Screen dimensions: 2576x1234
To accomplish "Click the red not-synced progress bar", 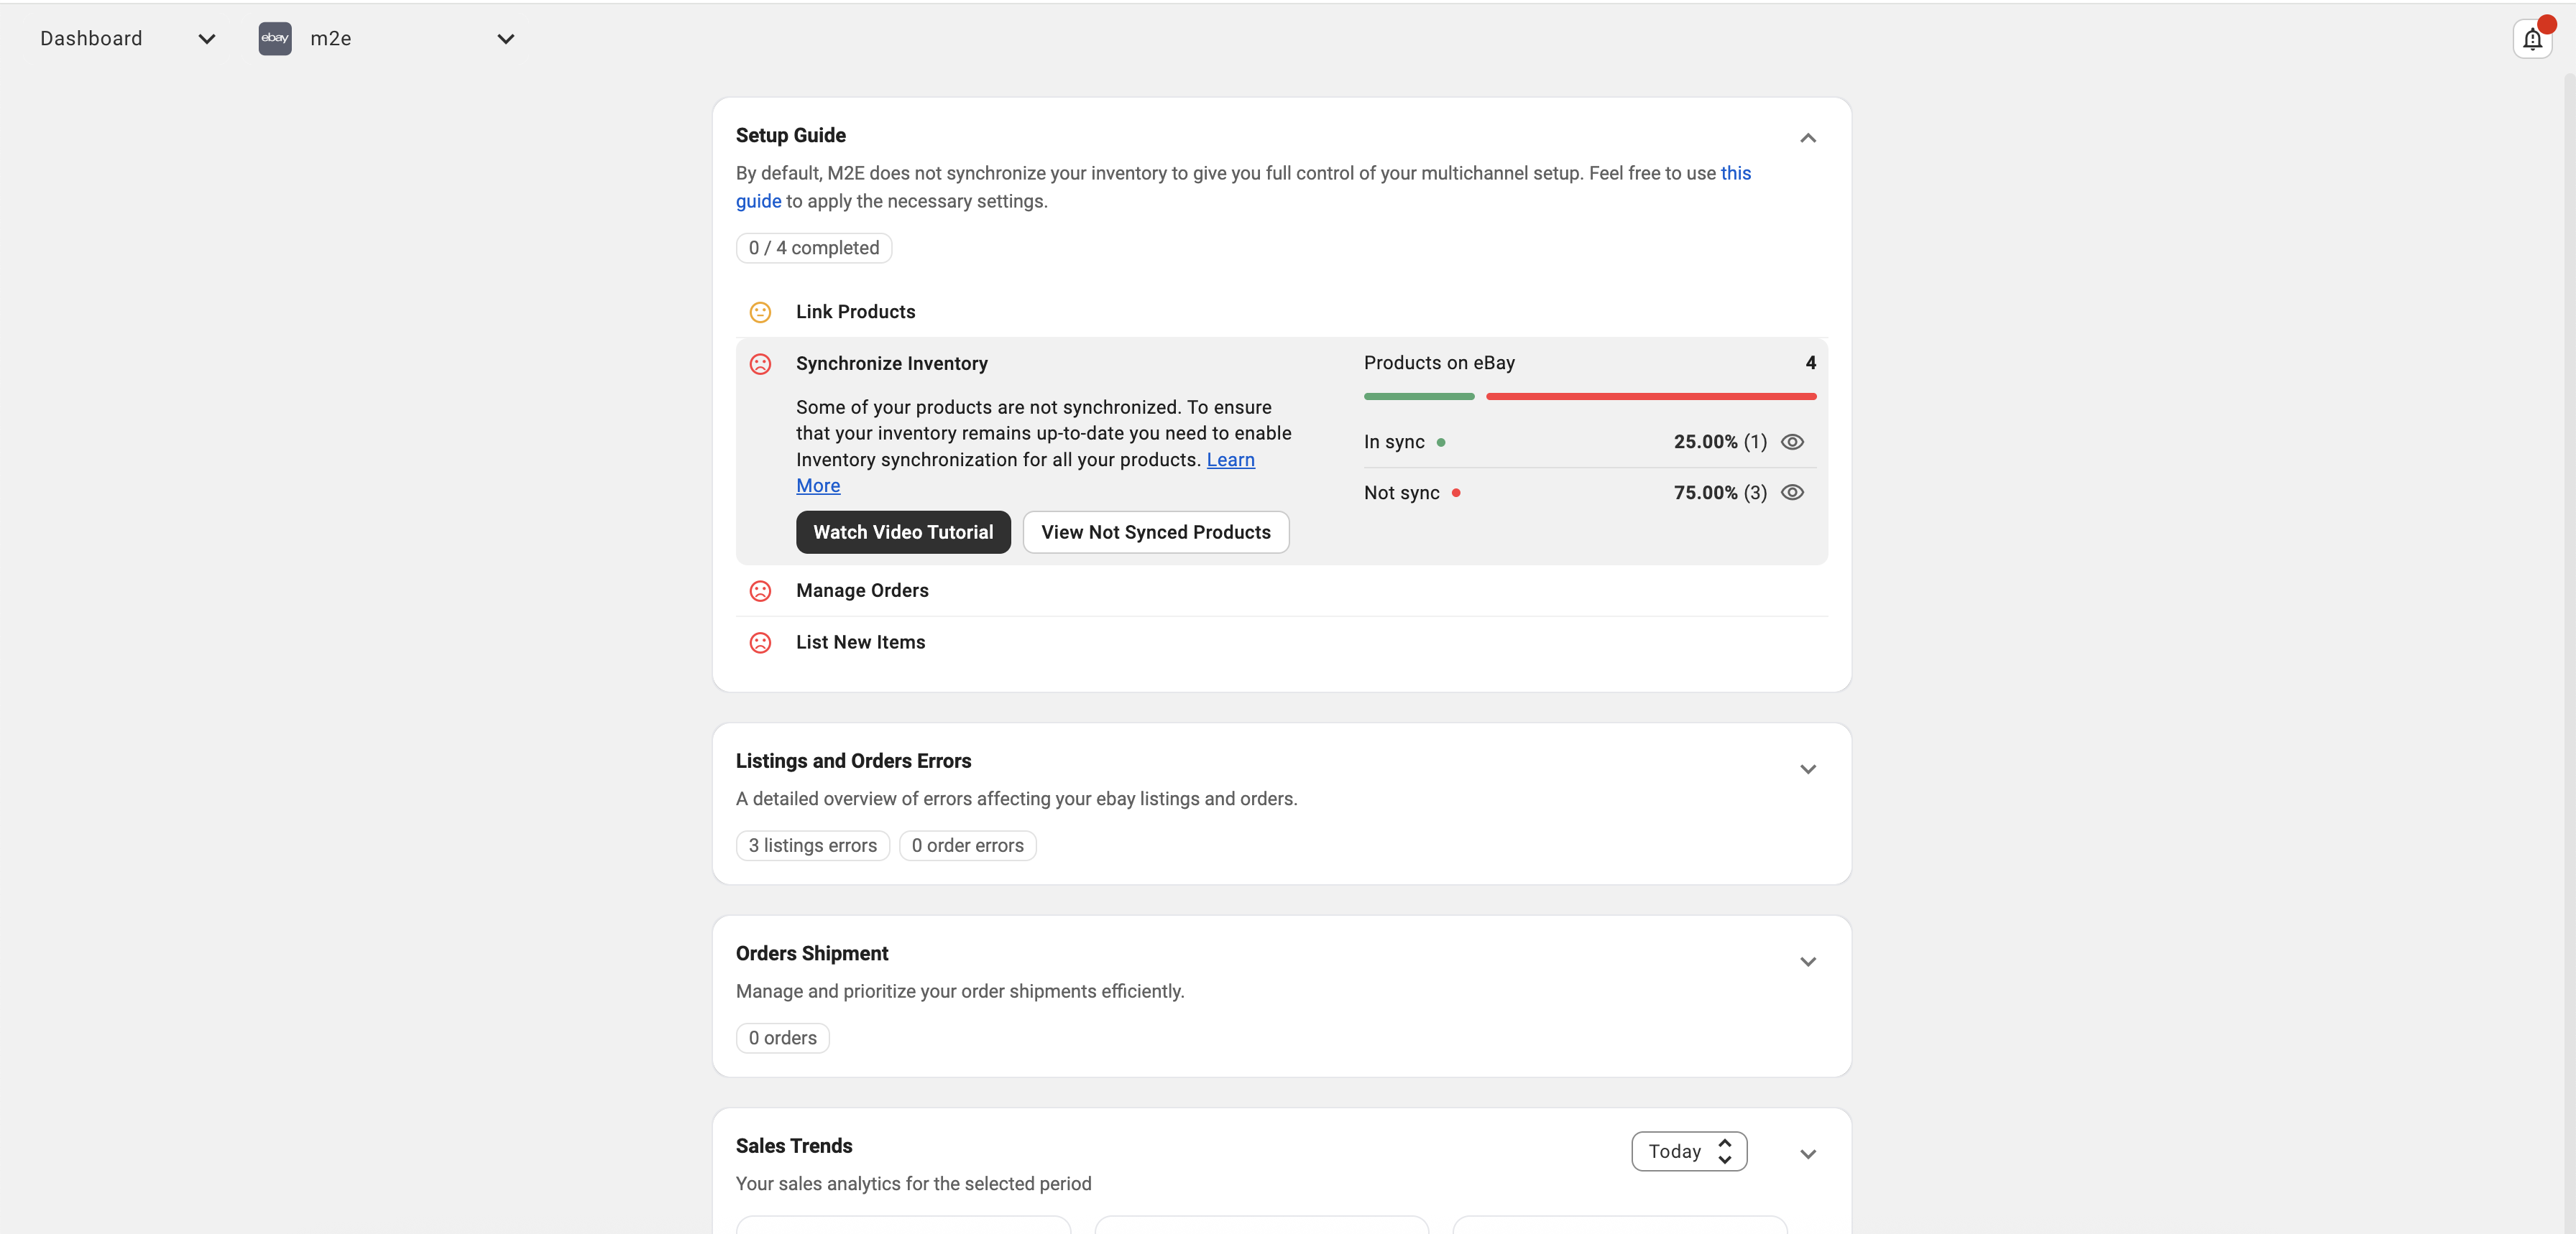I will point(1650,396).
